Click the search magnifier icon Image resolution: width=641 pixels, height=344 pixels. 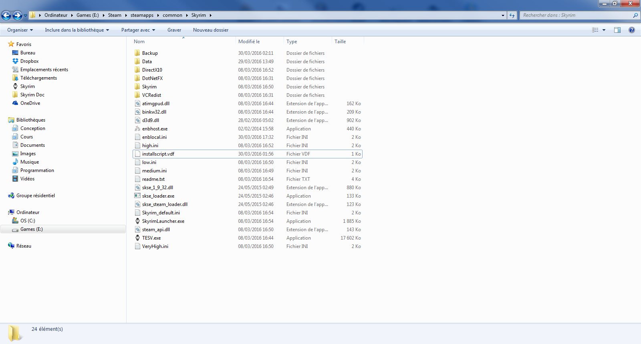click(x=635, y=15)
